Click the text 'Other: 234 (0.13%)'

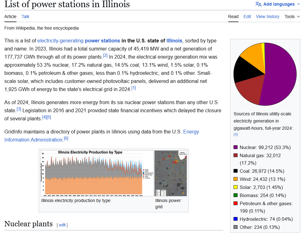pos(260,227)
